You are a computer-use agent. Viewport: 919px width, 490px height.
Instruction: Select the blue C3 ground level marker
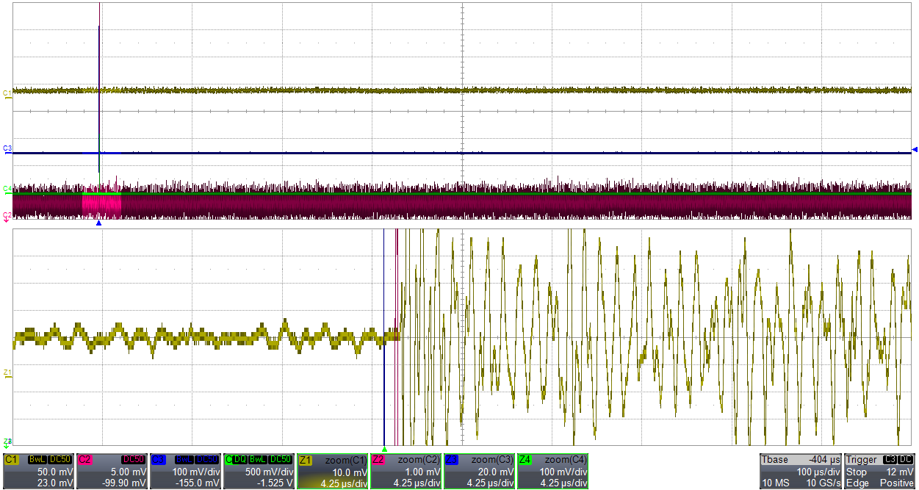pos(7,149)
